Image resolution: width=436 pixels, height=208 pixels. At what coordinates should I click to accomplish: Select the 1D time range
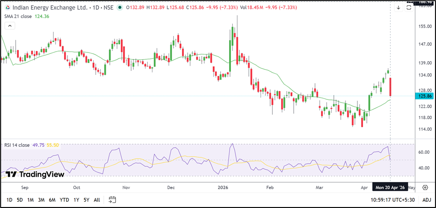(x=9, y=200)
